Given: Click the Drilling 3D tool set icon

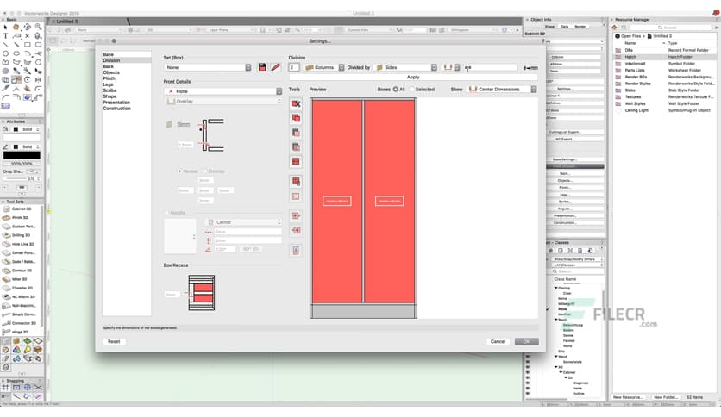Looking at the screenshot, I should (6, 235).
